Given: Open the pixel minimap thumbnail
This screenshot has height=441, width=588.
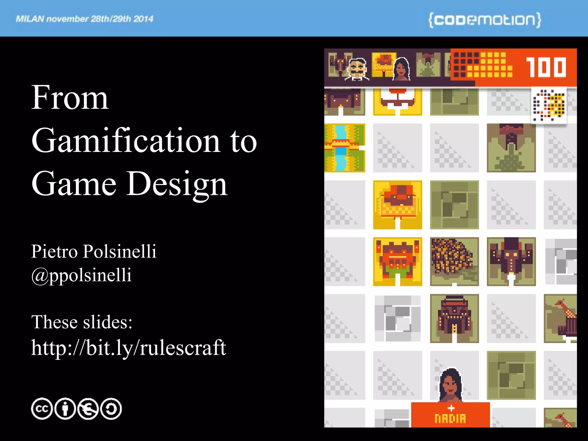Looking at the screenshot, I should point(549,106).
